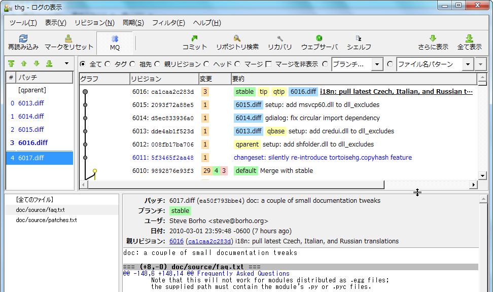This screenshot has width=493, height=292.
Task: Launch the リカバリ (recovery) tool
Action: pyautogui.click(x=279, y=43)
